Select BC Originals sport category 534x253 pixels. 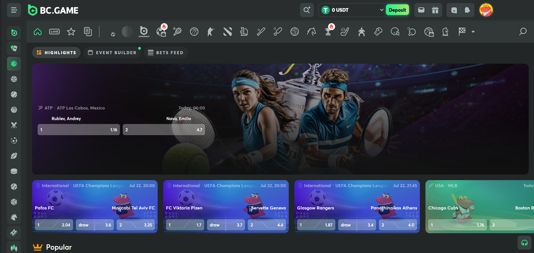click(x=144, y=32)
